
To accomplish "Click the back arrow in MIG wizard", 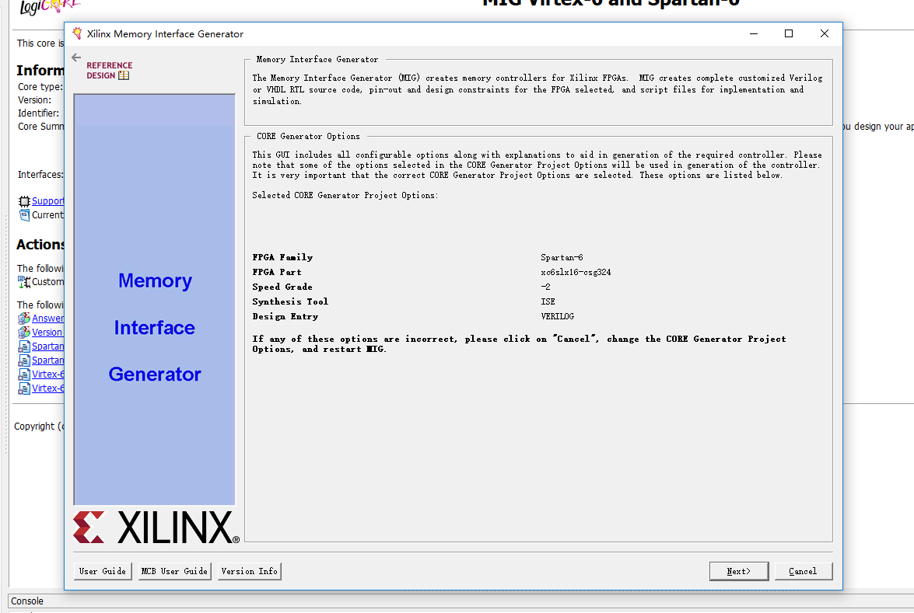I will tap(76, 57).
